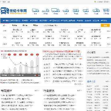The height and width of the screenshot is (111, 111).
Task: Open more next to the 行业资讯 heading
Action: [x=80, y=91]
